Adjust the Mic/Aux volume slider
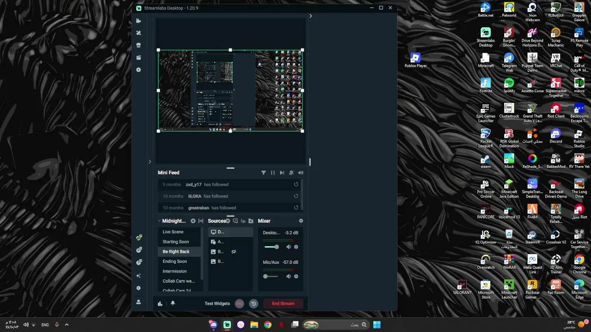 click(x=271, y=276)
